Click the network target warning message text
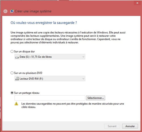Screen dimensions: 142x132 [x=73, y=105]
